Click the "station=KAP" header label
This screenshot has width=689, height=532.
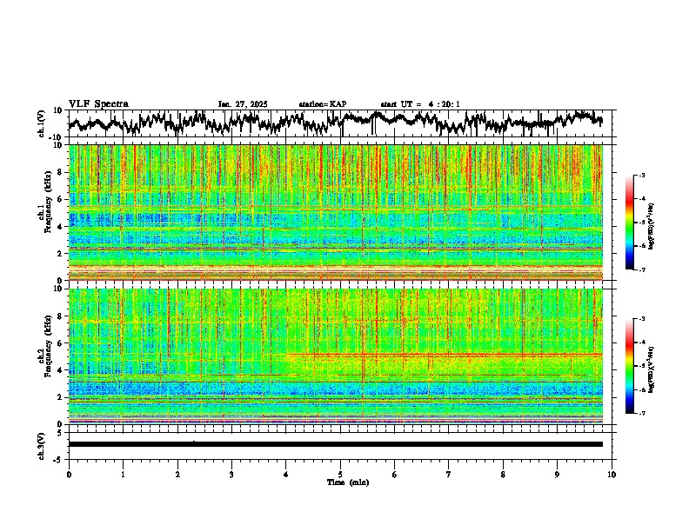tap(323, 104)
